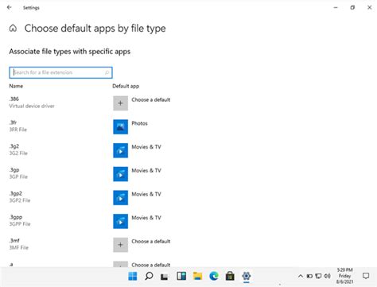The height and width of the screenshot is (287, 377).
Task: Click the search magnifier icon in extension field
Action: click(x=107, y=72)
